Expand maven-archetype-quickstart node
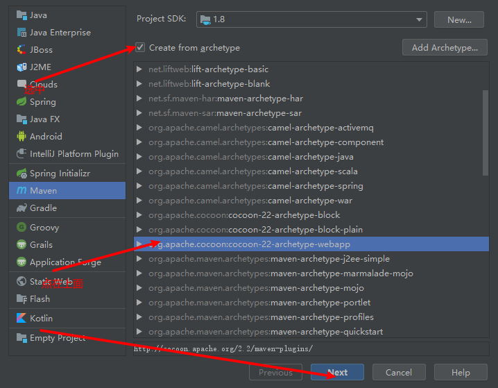The width and height of the screenshot is (498, 388). (x=139, y=332)
